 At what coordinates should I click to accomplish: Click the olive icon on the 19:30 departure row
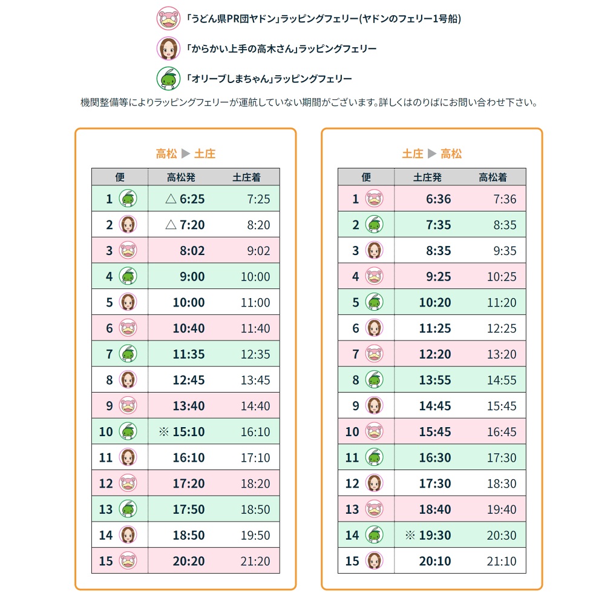(374, 535)
